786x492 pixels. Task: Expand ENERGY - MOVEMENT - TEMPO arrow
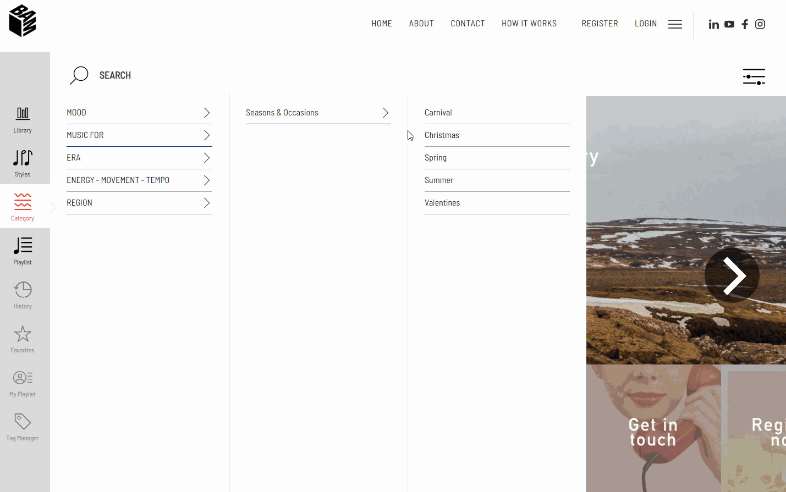pyautogui.click(x=207, y=180)
